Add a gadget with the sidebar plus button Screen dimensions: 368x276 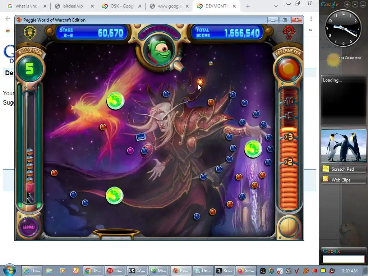pyautogui.click(x=347, y=4)
